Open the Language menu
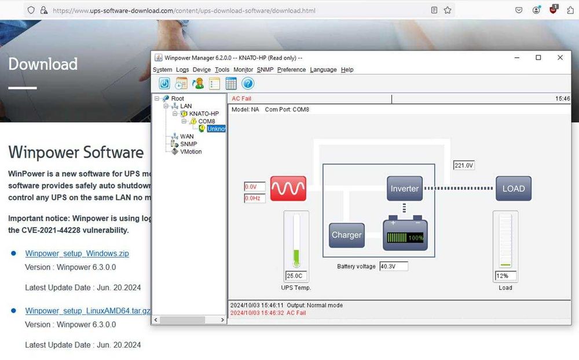This screenshot has height=360, width=579. 323,70
